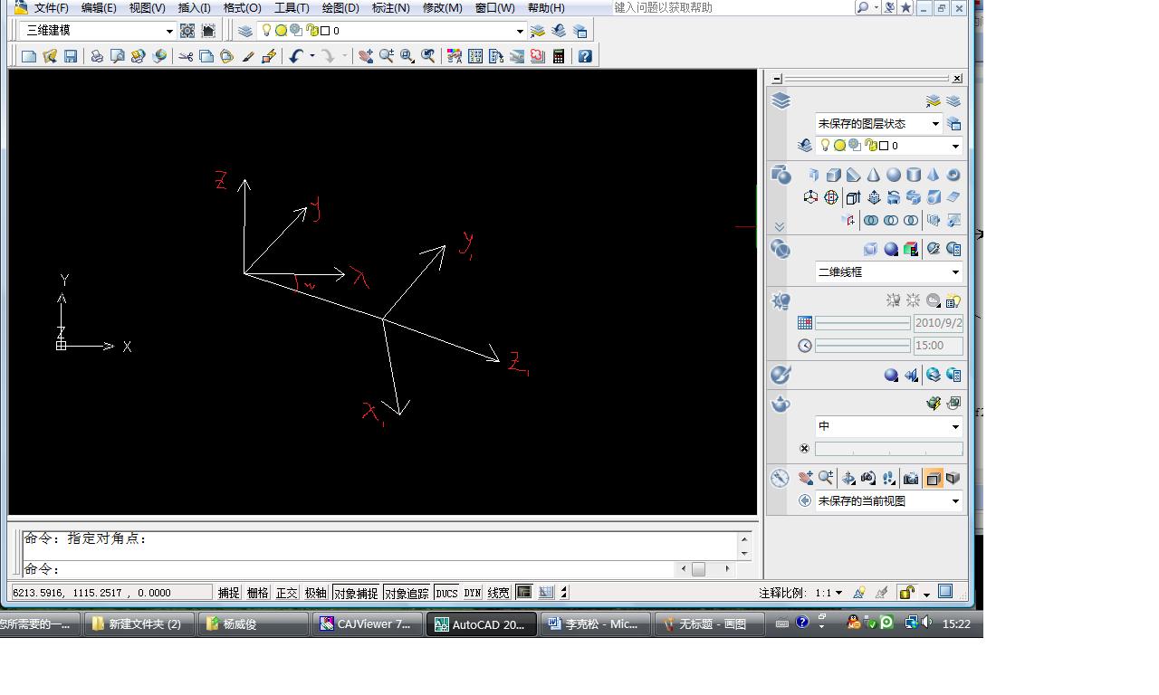Toggle 线宽 lineweight display

tap(499, 593)
